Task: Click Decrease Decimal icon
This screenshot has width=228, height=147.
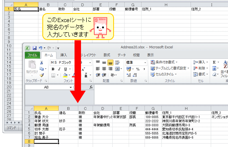Action: [x=135, y=75]
